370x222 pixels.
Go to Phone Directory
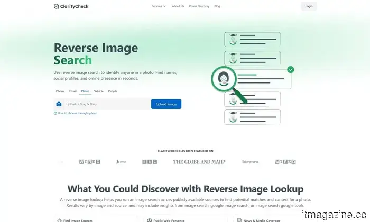tap(199, 6)
